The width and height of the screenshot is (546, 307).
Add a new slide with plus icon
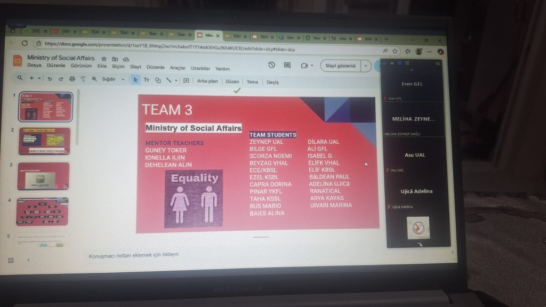(31, 78)
